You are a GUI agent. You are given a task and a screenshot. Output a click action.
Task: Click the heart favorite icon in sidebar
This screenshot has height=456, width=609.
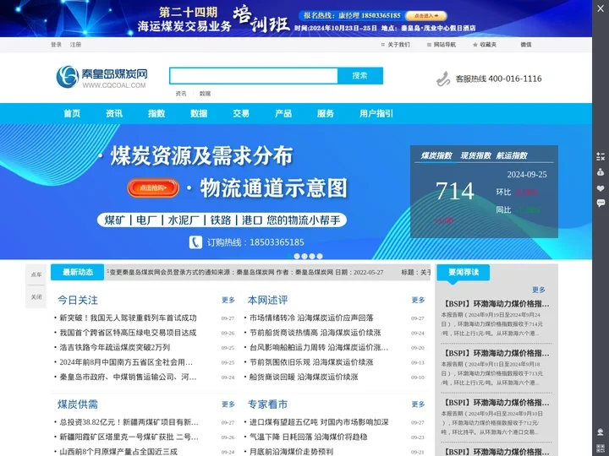(x=601, y=188)
